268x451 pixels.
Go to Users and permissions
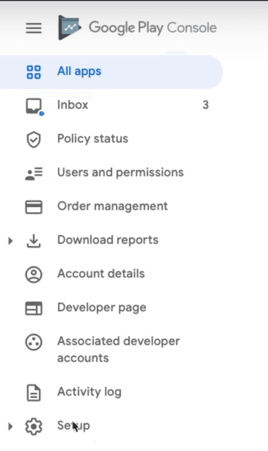click(120, 173)
